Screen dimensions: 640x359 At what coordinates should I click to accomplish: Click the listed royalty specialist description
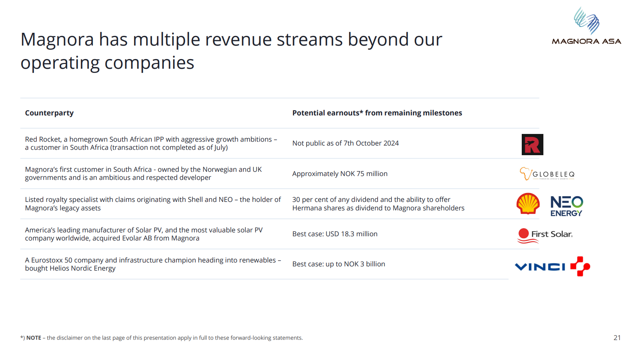(153, 204)
